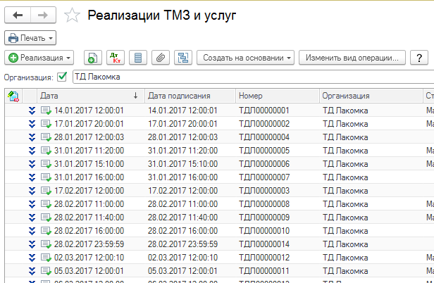Sort by the Дата column header
The image size is (434, 283).
tap(85, 95)
